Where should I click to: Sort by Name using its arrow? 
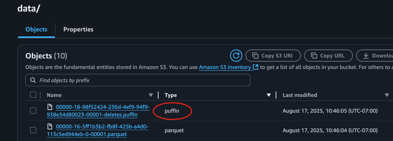[151, 95]
